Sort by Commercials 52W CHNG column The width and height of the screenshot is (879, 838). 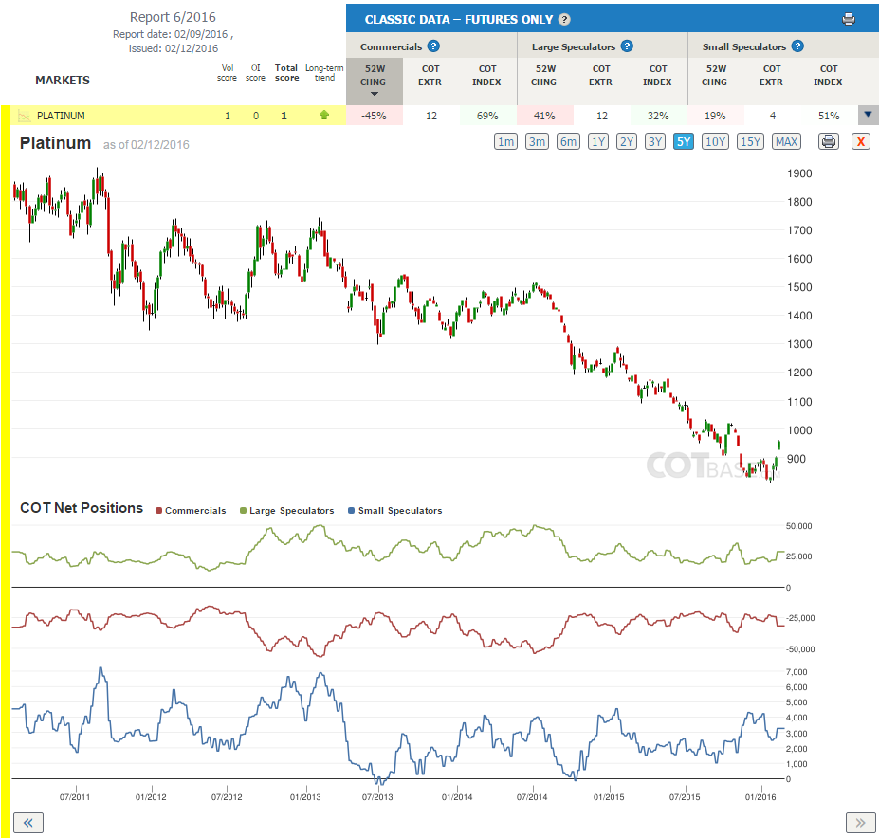(x=374, y=81)
